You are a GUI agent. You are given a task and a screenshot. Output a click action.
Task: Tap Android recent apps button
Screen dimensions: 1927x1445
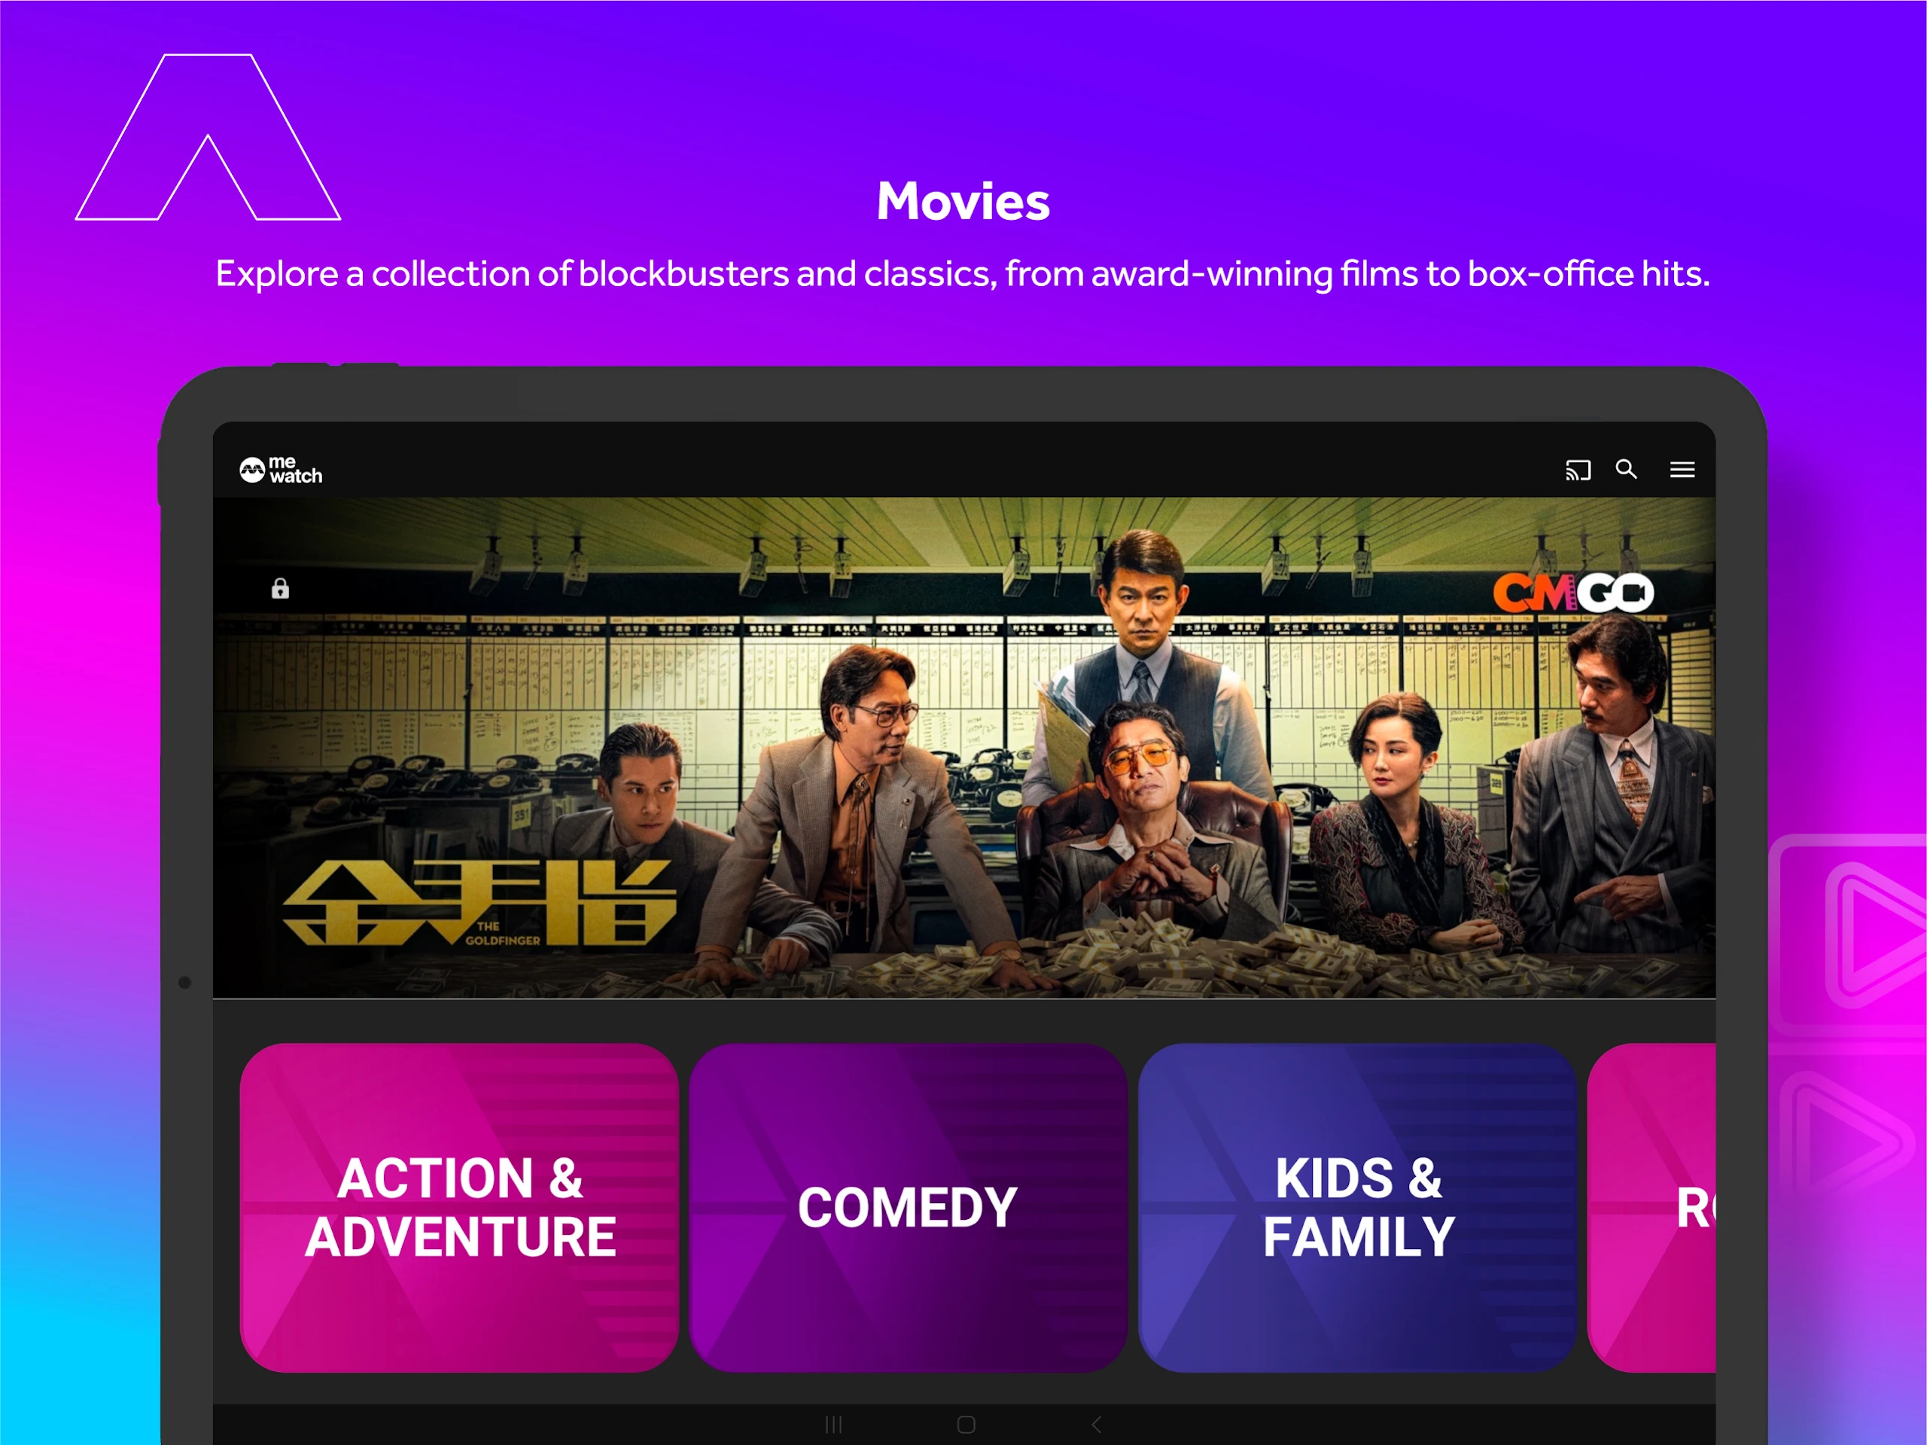[834, 1425]
